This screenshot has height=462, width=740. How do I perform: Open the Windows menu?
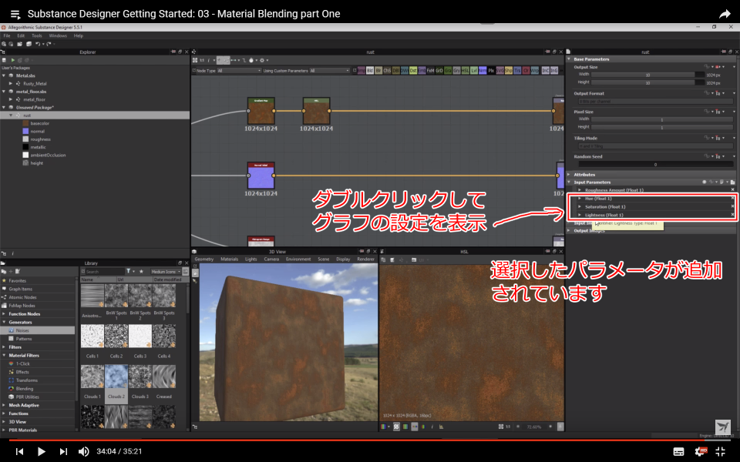click(x=58, y=36)
